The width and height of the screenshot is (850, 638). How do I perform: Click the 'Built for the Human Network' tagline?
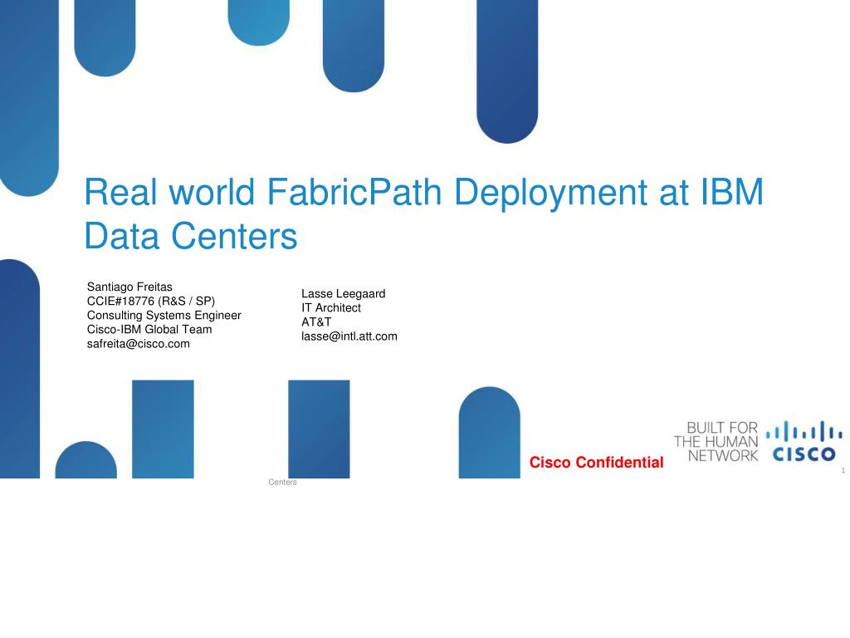716,442
